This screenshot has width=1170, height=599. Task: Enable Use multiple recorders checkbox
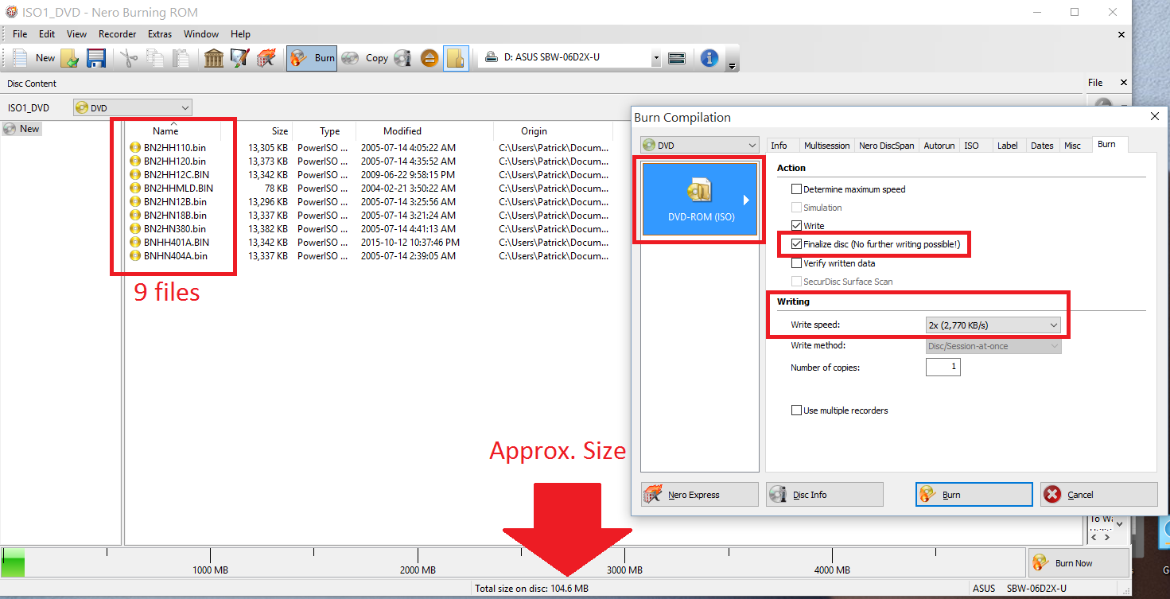tap(796, 410)
